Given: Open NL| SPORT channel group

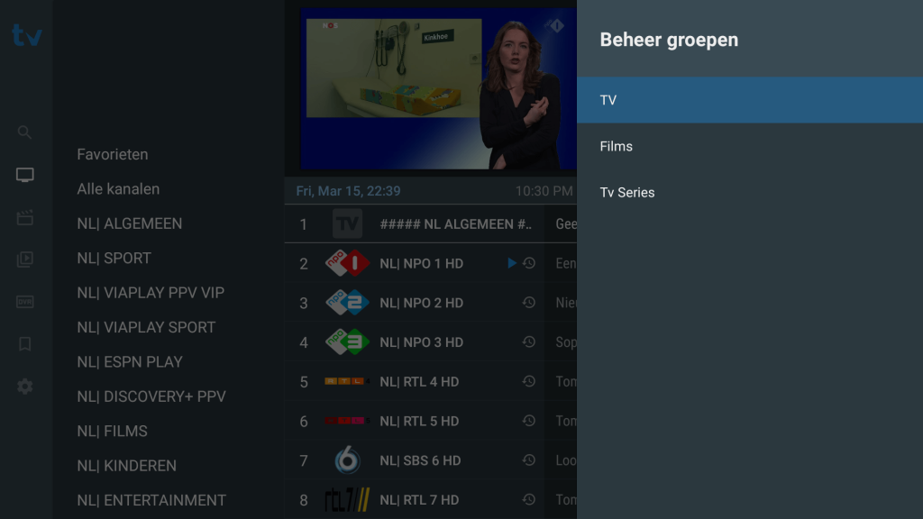Looking at the screenshot, I should pos(114,259).
